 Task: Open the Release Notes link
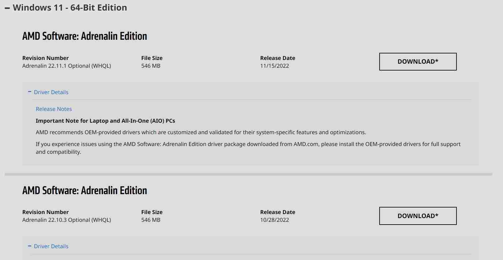point(53,109)
